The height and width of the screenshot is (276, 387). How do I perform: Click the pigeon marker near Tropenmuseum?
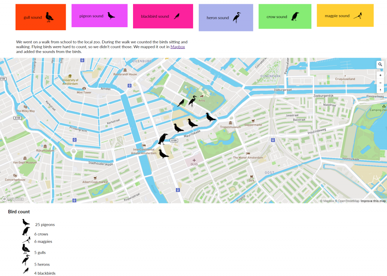point(211,117)
